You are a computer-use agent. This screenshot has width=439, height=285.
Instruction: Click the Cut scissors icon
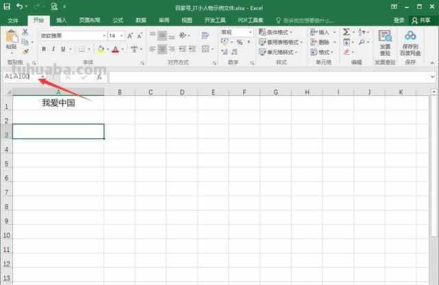pos(25,32)
